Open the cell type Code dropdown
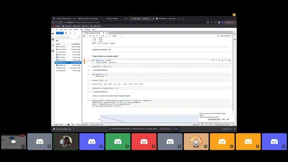 click(x=117, y=36)
